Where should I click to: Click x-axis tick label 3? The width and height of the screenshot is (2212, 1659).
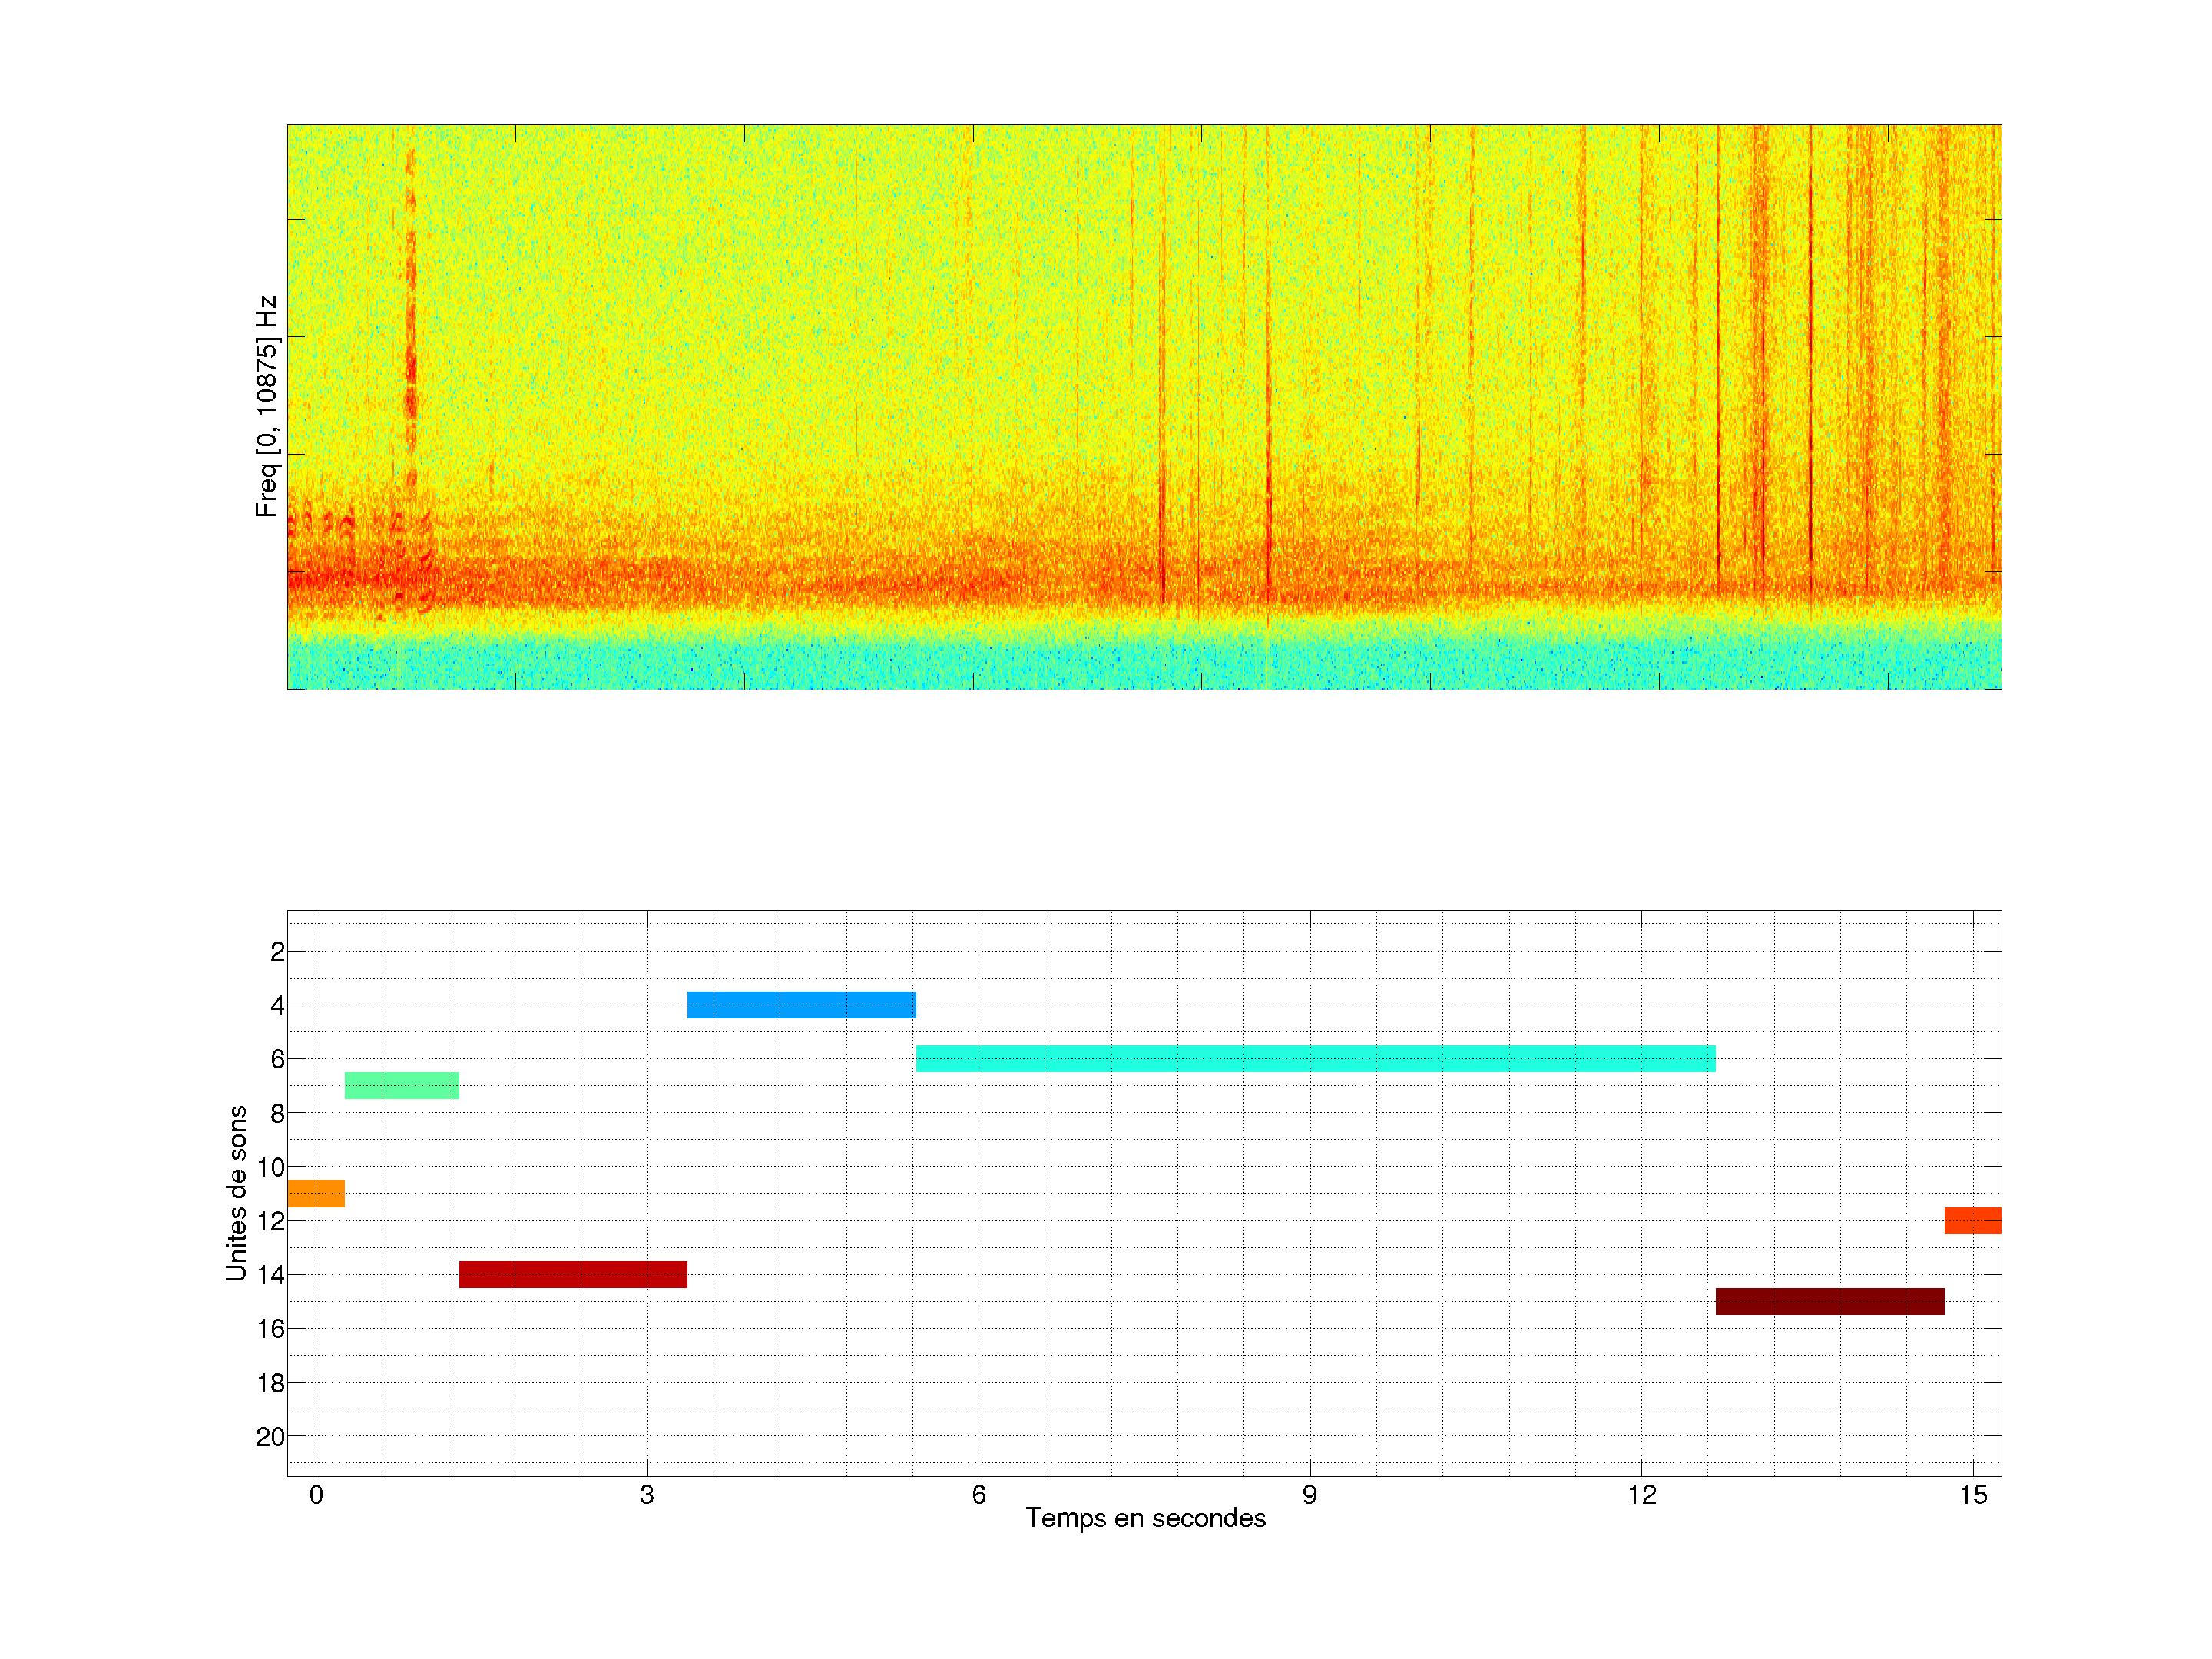[647, 1496]
